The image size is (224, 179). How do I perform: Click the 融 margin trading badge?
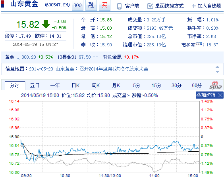(91, 6)
